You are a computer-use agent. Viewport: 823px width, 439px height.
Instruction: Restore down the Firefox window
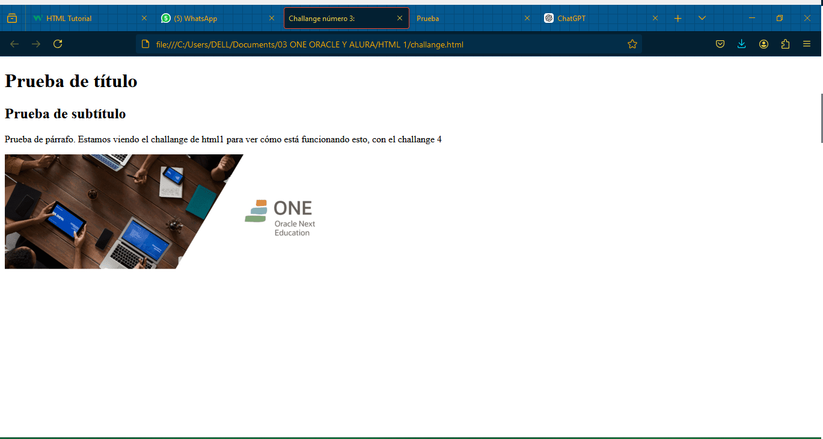click(x=780, y=19)
